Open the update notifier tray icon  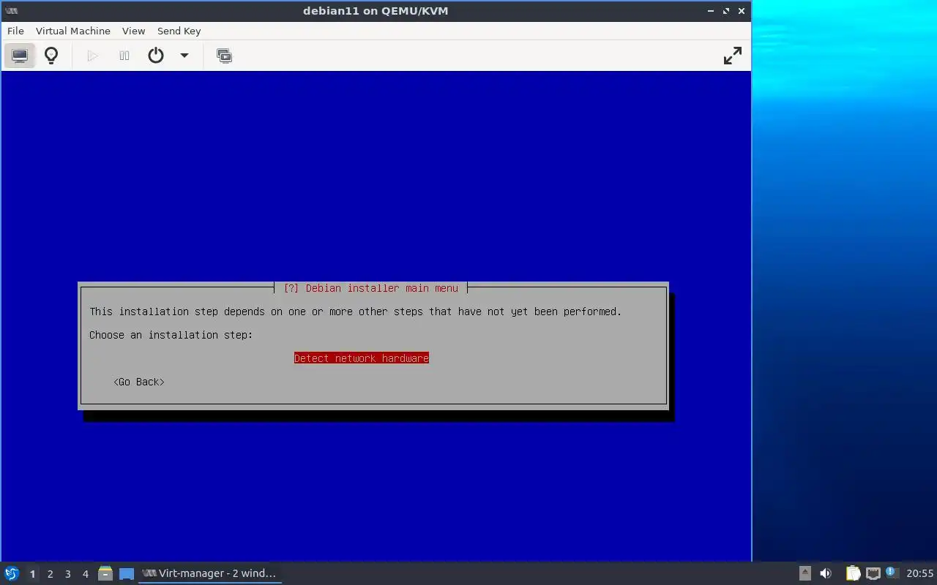pyautogui.click(x=892, y=573)
